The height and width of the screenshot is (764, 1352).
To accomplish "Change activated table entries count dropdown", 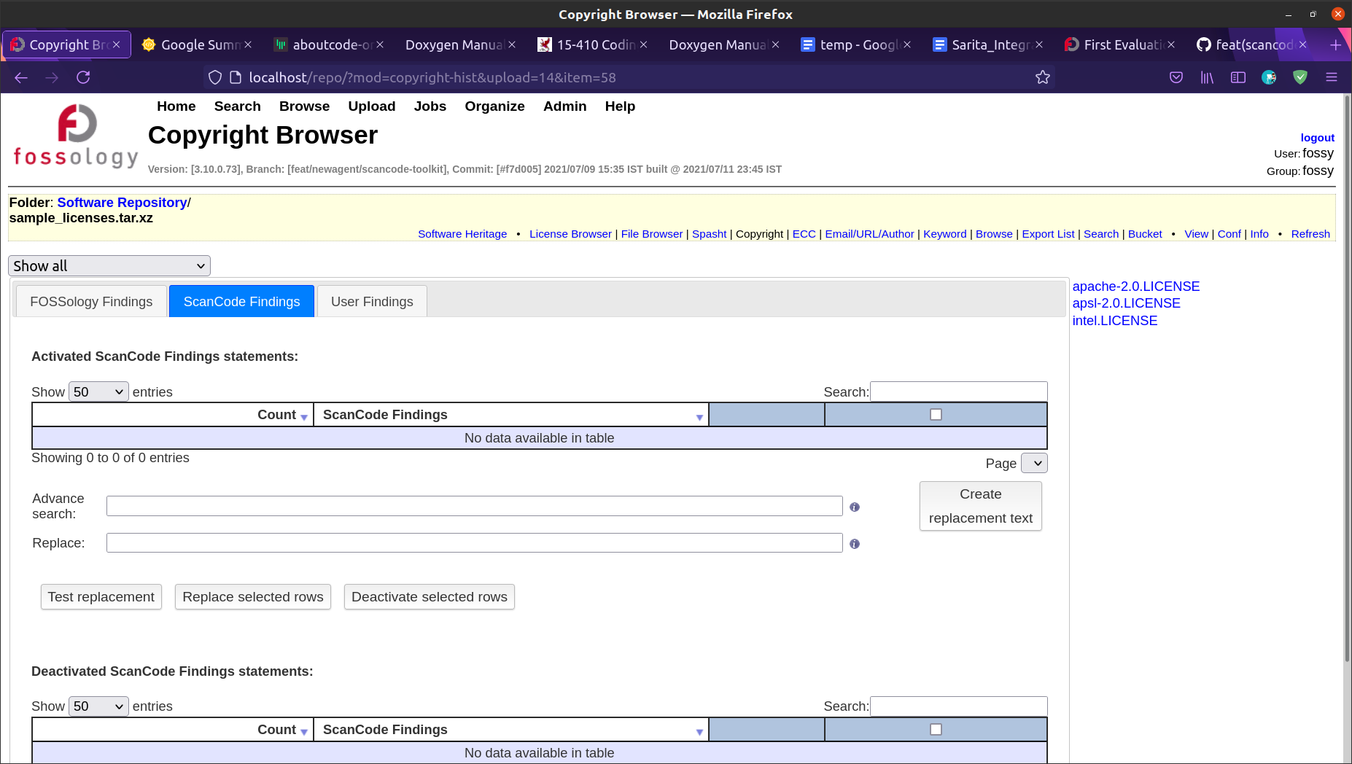I will click(98, 392).
